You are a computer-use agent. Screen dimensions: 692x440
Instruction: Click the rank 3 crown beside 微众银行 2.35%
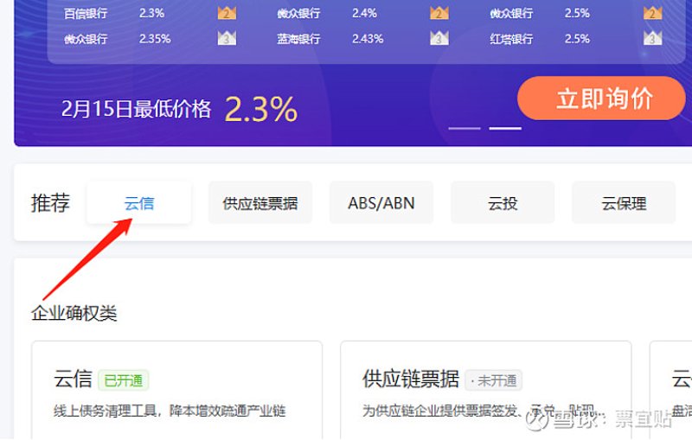click(227, 38)
